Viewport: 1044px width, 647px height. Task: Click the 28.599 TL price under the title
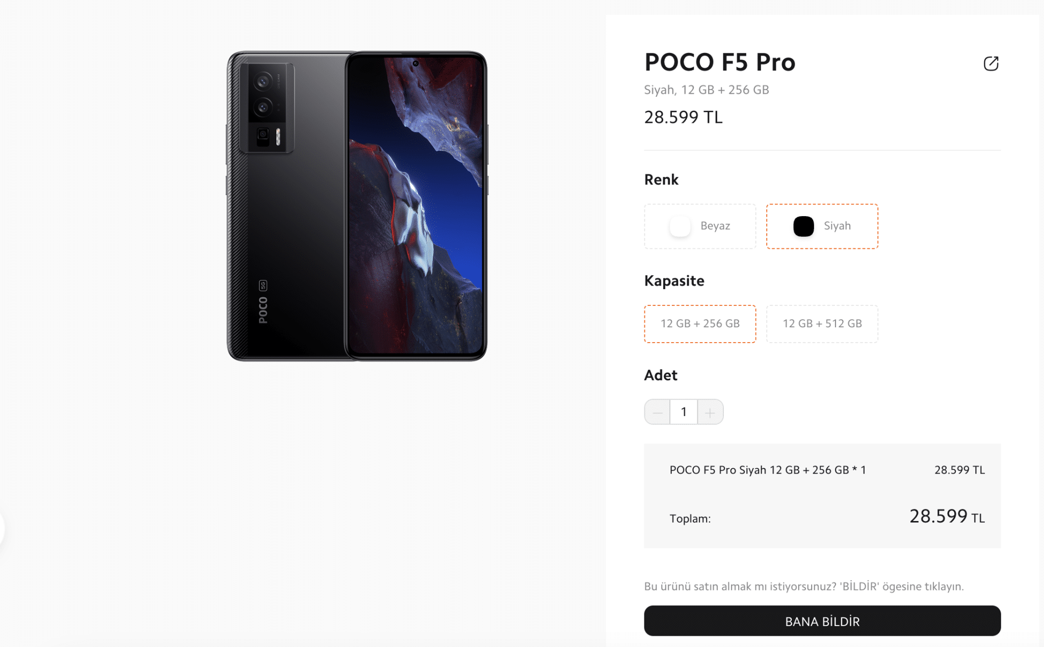[x=683, y=117]
